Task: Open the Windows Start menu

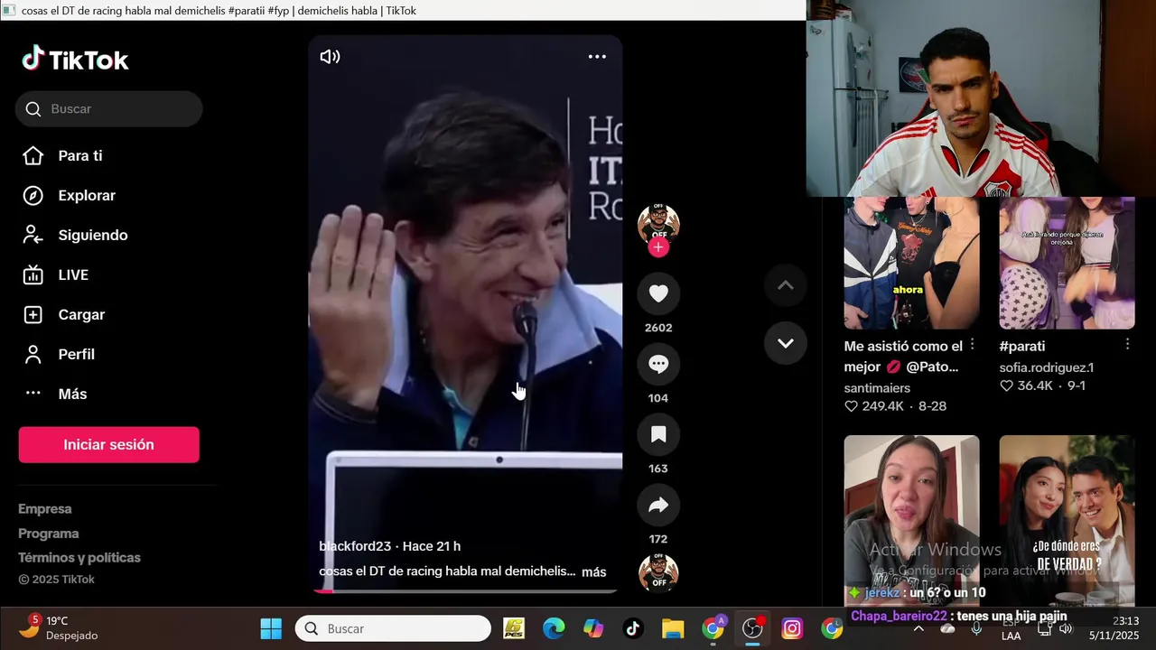Action: point(271,628)
